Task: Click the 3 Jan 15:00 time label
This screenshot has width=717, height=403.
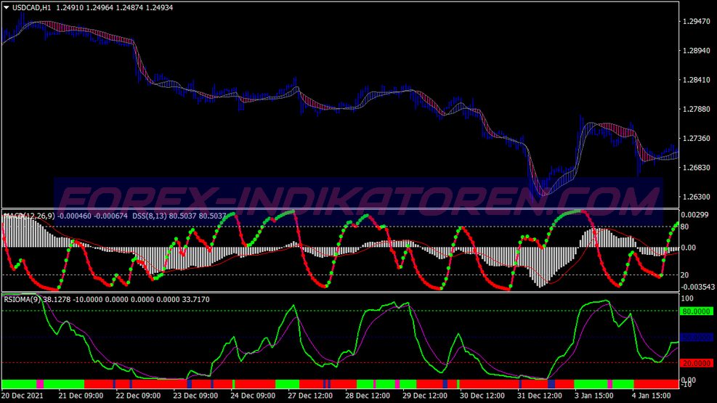Action: (596, 396)
